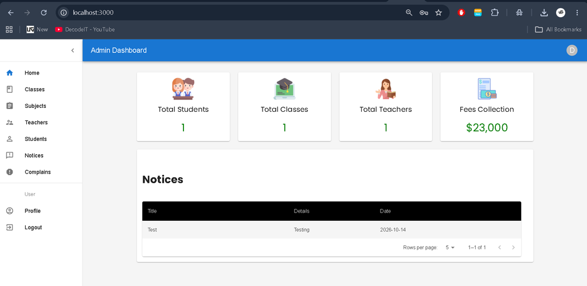This screenshot has width=587, height=286.
Task: Click the 1–1 of 1 pagination text
Action: click(x=477, y=248)
